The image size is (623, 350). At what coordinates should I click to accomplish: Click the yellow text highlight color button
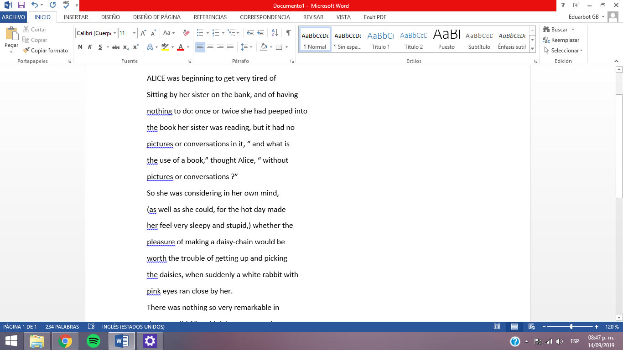(165, 47)
